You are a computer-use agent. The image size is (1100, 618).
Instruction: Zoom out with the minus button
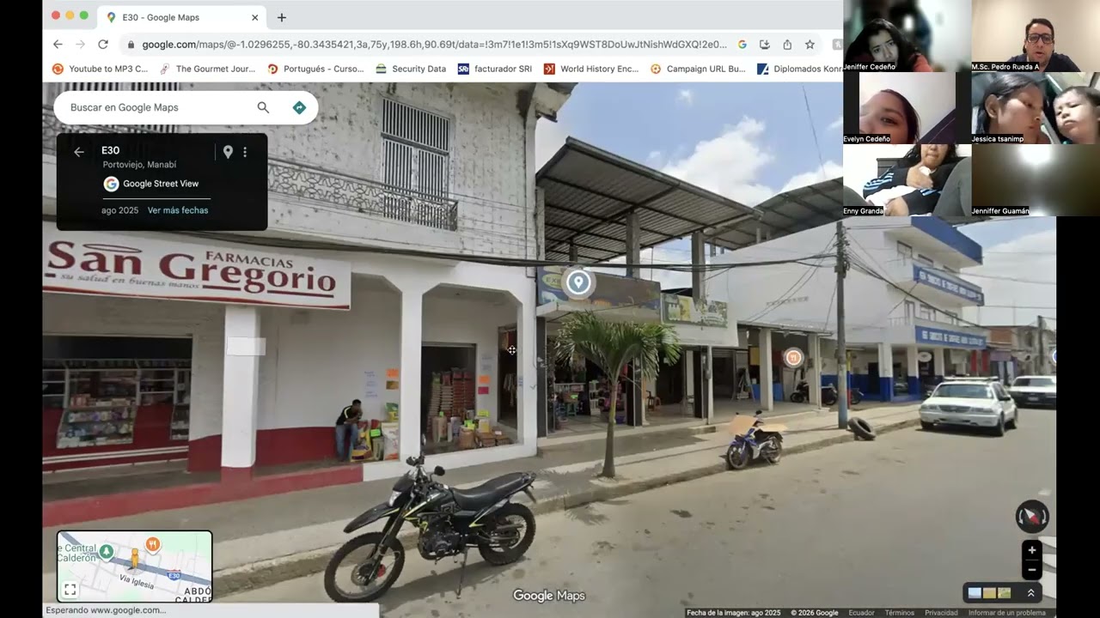(x=1032, y=570)
